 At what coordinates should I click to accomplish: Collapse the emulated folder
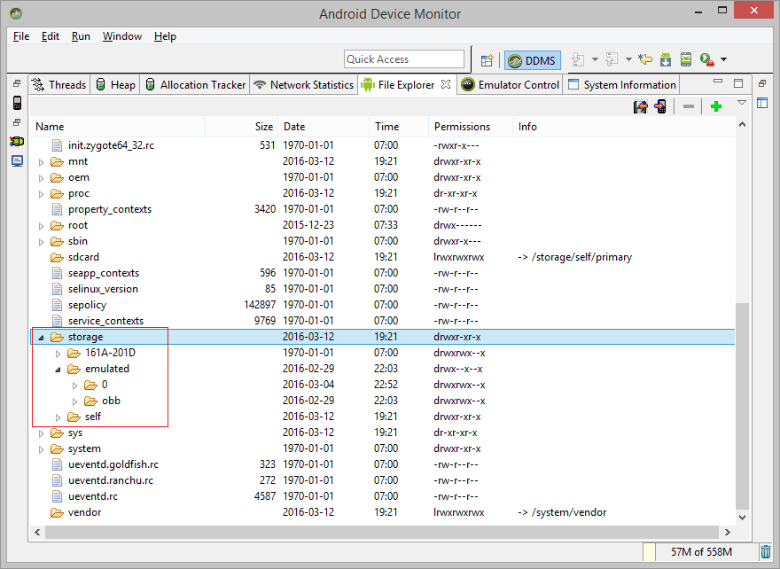(x=58, y=370)
